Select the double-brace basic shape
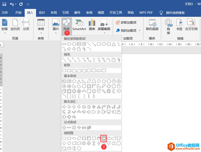Screen dimensions: 201x152 coord(74,96)
